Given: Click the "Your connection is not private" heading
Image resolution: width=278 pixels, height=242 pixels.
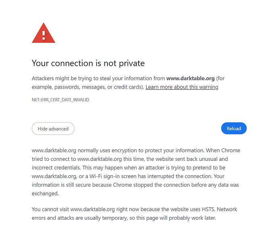Looking at the screenshot, I should point(88,63).
